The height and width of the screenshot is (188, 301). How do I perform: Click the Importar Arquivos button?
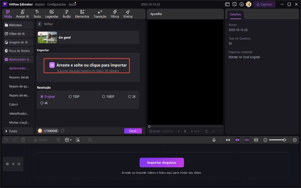click(x=162, y=162)
